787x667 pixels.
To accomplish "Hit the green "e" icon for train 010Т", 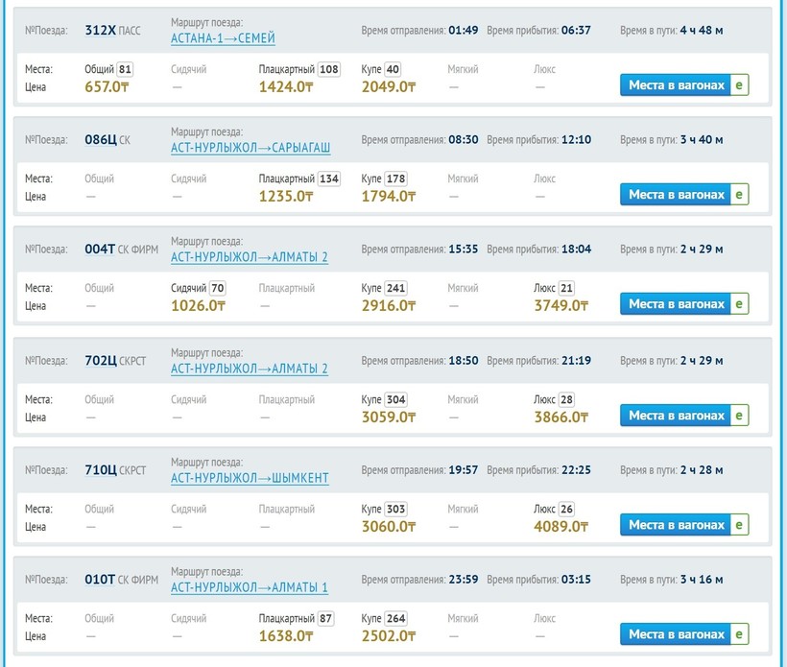I will click(x=739, y=634).
